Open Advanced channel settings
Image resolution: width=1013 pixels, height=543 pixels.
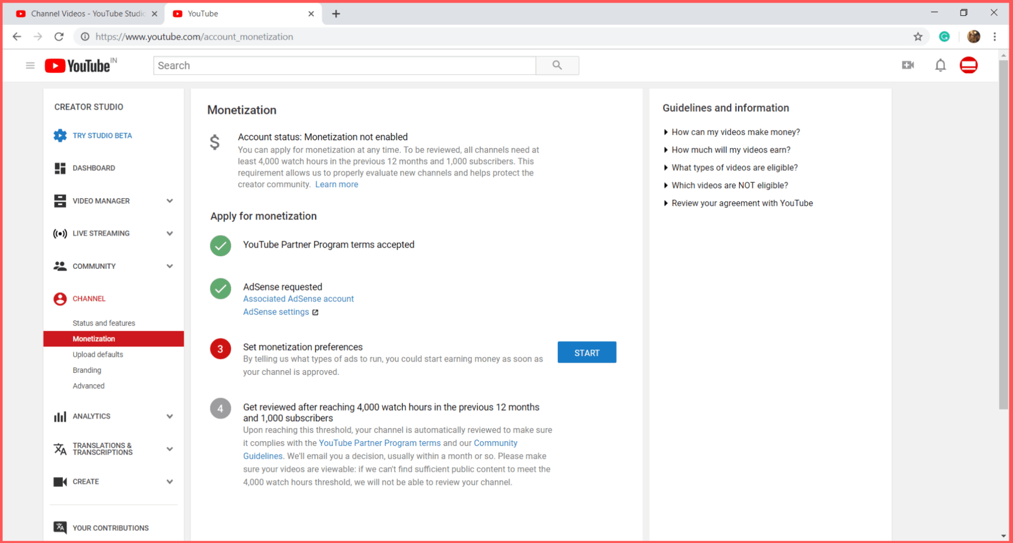88,386
